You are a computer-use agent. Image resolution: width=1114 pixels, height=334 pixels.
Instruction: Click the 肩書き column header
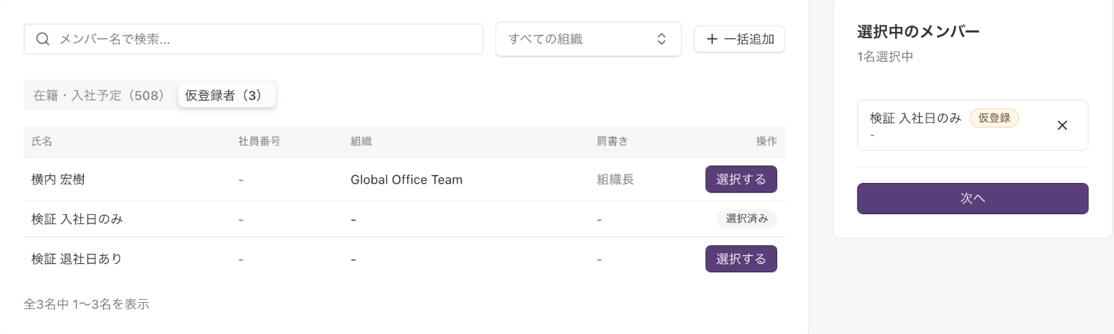612,141
